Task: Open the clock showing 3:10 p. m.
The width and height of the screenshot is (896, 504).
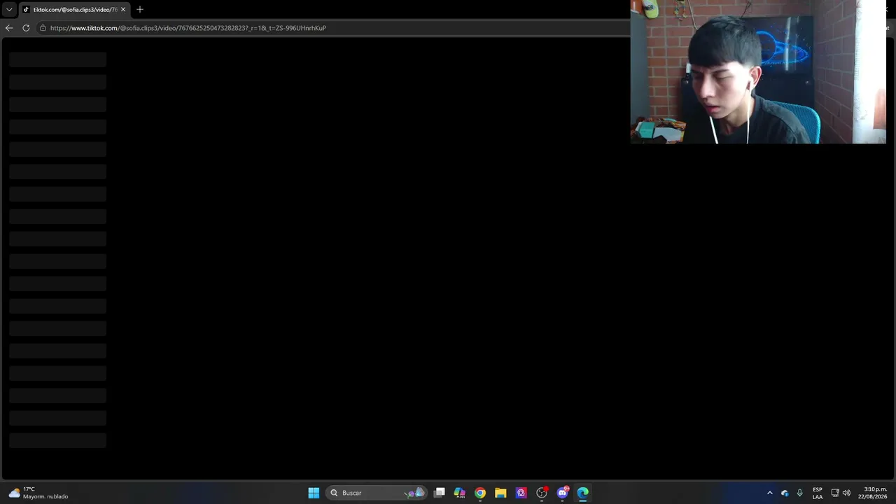Action: pos(874,493)
